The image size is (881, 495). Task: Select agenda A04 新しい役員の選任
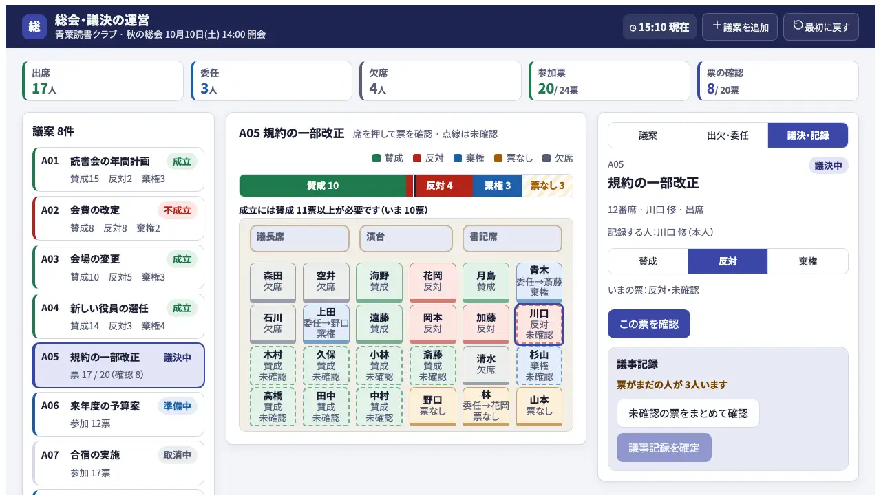click(118, 316)
